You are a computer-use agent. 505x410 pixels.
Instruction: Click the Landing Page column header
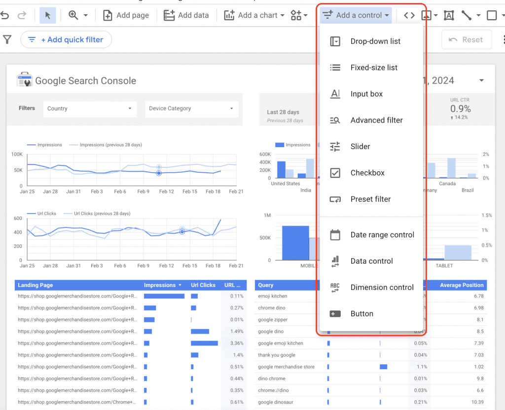tap(36, 285)
